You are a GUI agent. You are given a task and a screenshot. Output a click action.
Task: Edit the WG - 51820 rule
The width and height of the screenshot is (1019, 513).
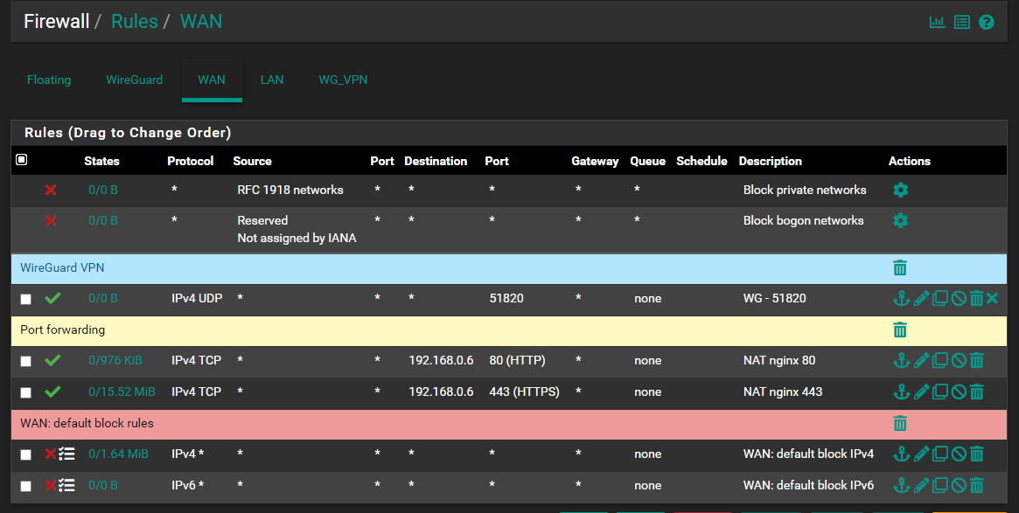click(x=921, y=299)
